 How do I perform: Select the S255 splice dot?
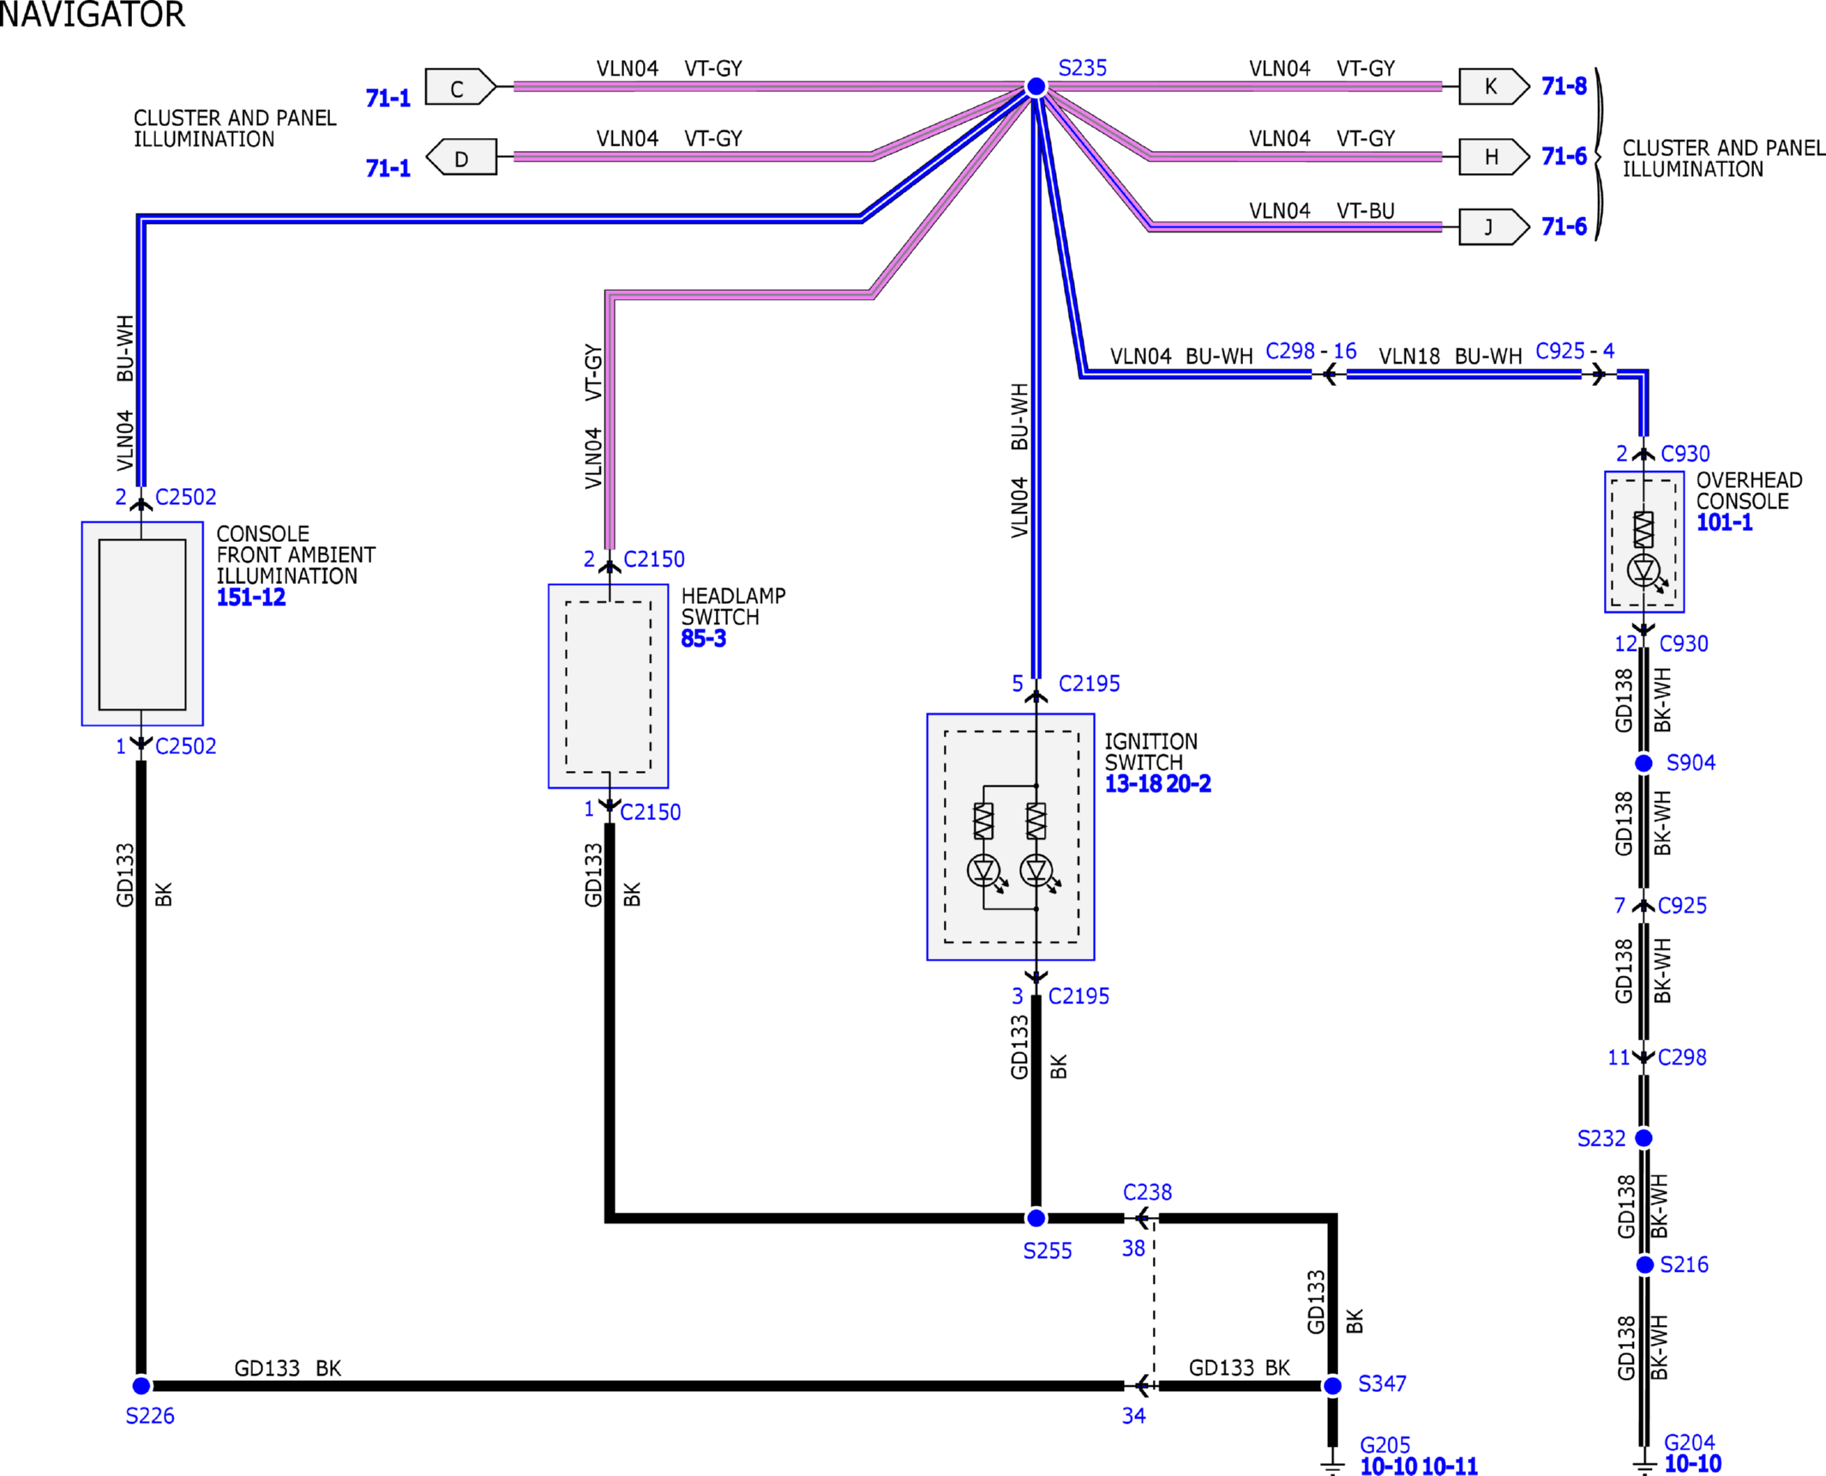pyautogui.click(x=1036, y=1218)
